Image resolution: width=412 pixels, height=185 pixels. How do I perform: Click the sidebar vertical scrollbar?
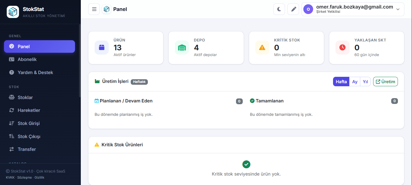click(x=80, y=61)
